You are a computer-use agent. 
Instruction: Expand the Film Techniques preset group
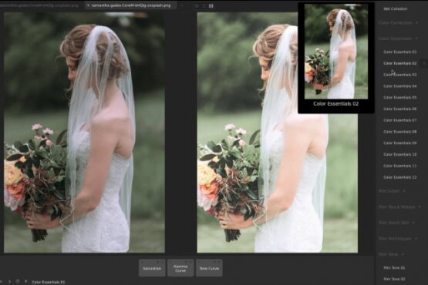tap(398, 239)
